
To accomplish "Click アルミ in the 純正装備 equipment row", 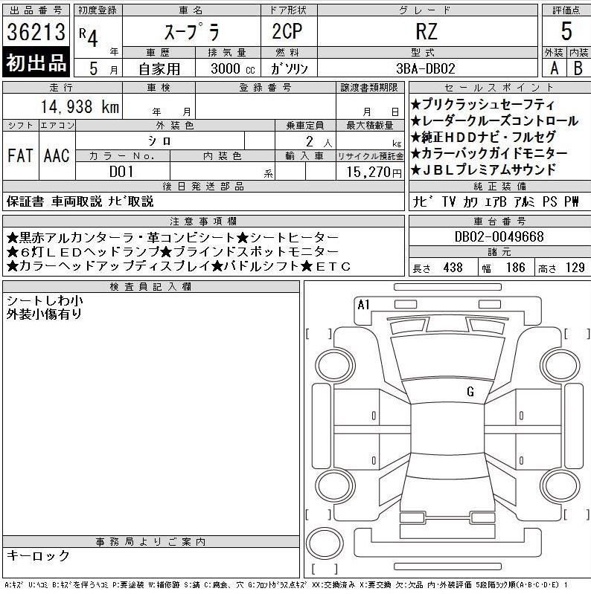I will (524, 201).
